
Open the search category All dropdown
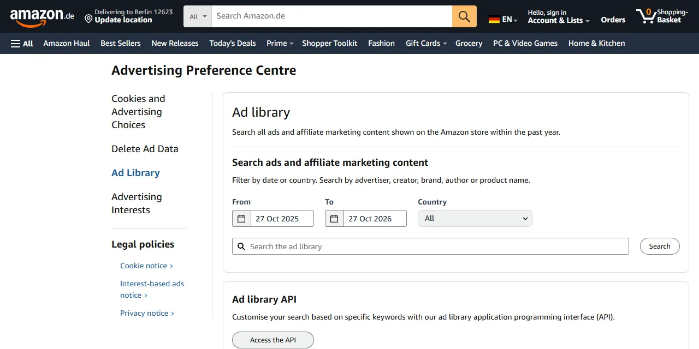198,16
